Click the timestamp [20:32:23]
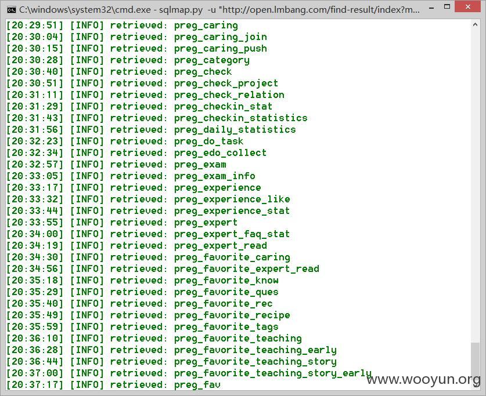Image resolution: width=486 pixels, height=396 pixels. pos(35,141)
